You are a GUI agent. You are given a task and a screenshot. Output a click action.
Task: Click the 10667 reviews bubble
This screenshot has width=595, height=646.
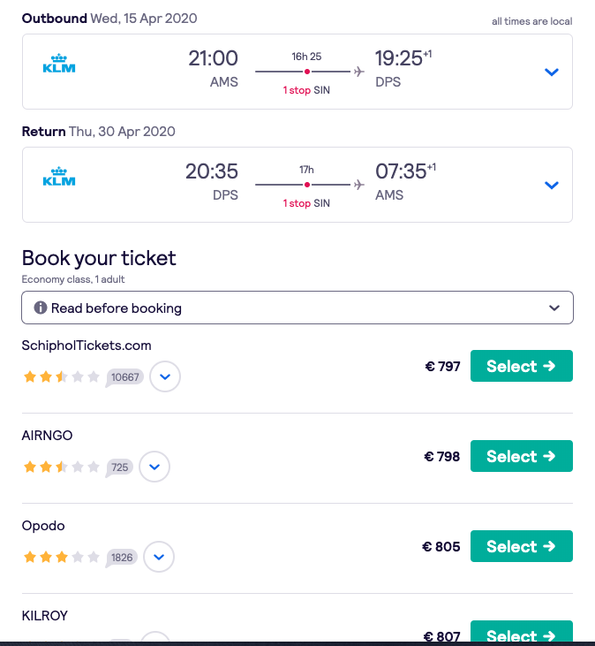124,377
